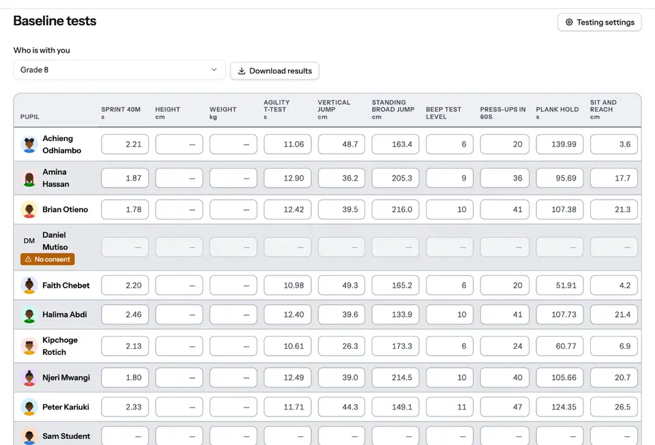Click Peter Kariuki's Beep test level field

tap(450, 407)
